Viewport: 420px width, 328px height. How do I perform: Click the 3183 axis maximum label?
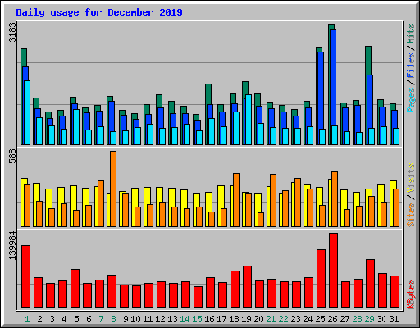pyautogui.click(x=12, y=32)
